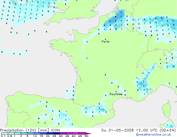Click the Paris city label
177x137 pixels.
click(106, 42)
